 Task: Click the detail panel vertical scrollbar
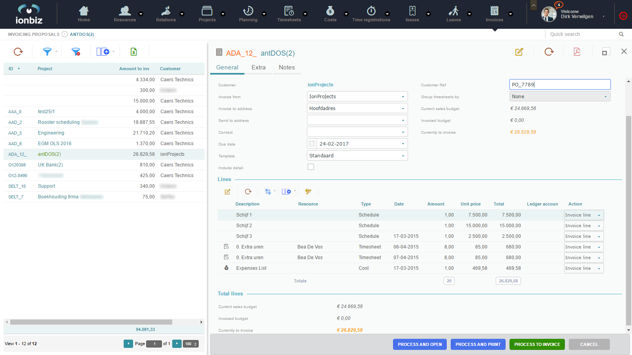click(628, 220)
